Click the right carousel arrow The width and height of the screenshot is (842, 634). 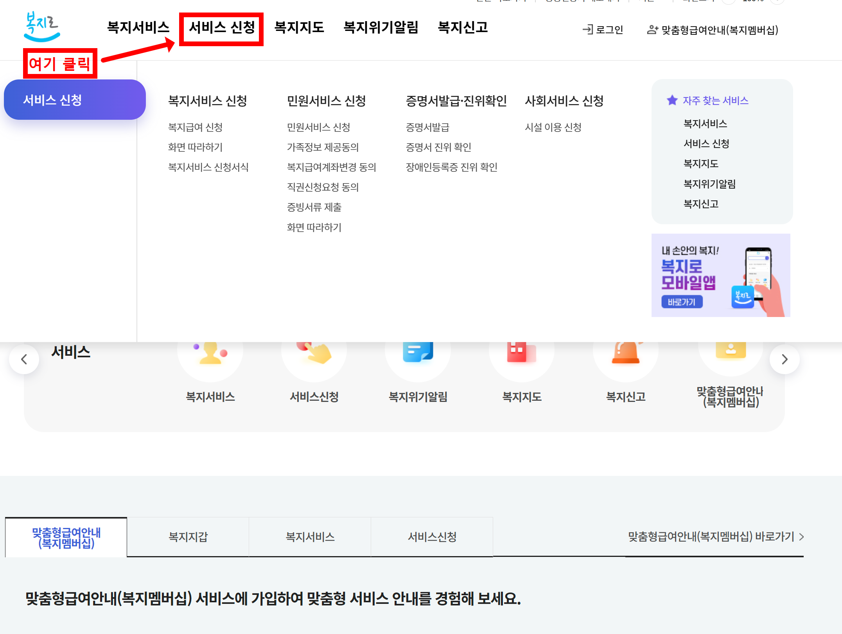pyautogui.click(x=784, y=359)
